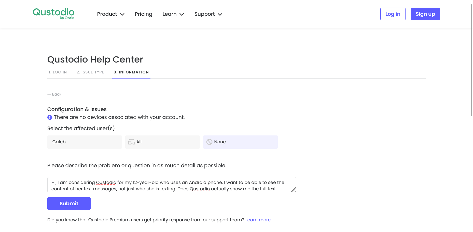Click the 'Select the affected user(s)' label
Viewport: 473px width, 232px height.
[x=81, y=128]
